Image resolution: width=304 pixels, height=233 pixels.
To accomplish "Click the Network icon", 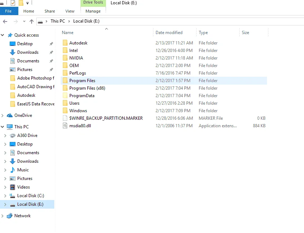I will coord(10,216).
